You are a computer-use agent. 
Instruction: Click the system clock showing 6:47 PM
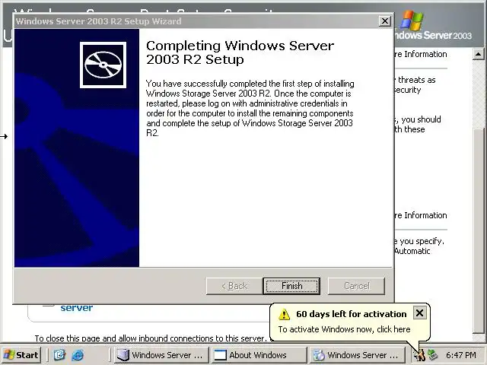461,355
